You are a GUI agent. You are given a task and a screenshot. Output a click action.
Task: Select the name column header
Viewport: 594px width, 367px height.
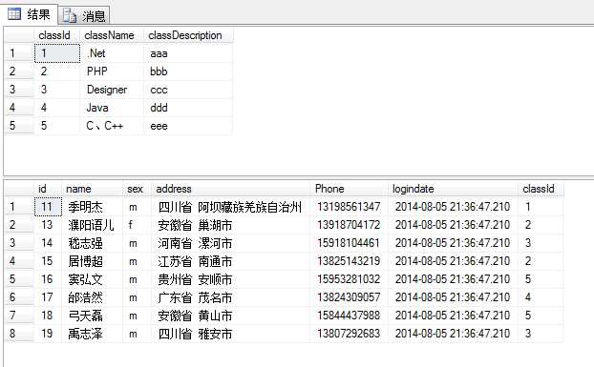92,189
